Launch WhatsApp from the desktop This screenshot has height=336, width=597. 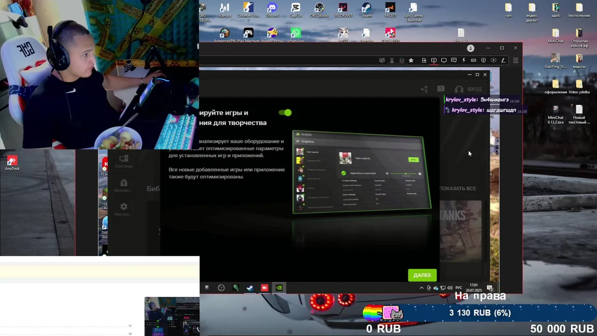tap(296, 35)
